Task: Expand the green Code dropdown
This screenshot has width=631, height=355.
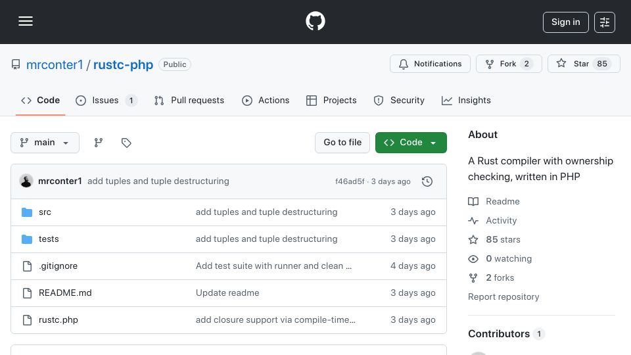Action: click(x=411, y=143)
